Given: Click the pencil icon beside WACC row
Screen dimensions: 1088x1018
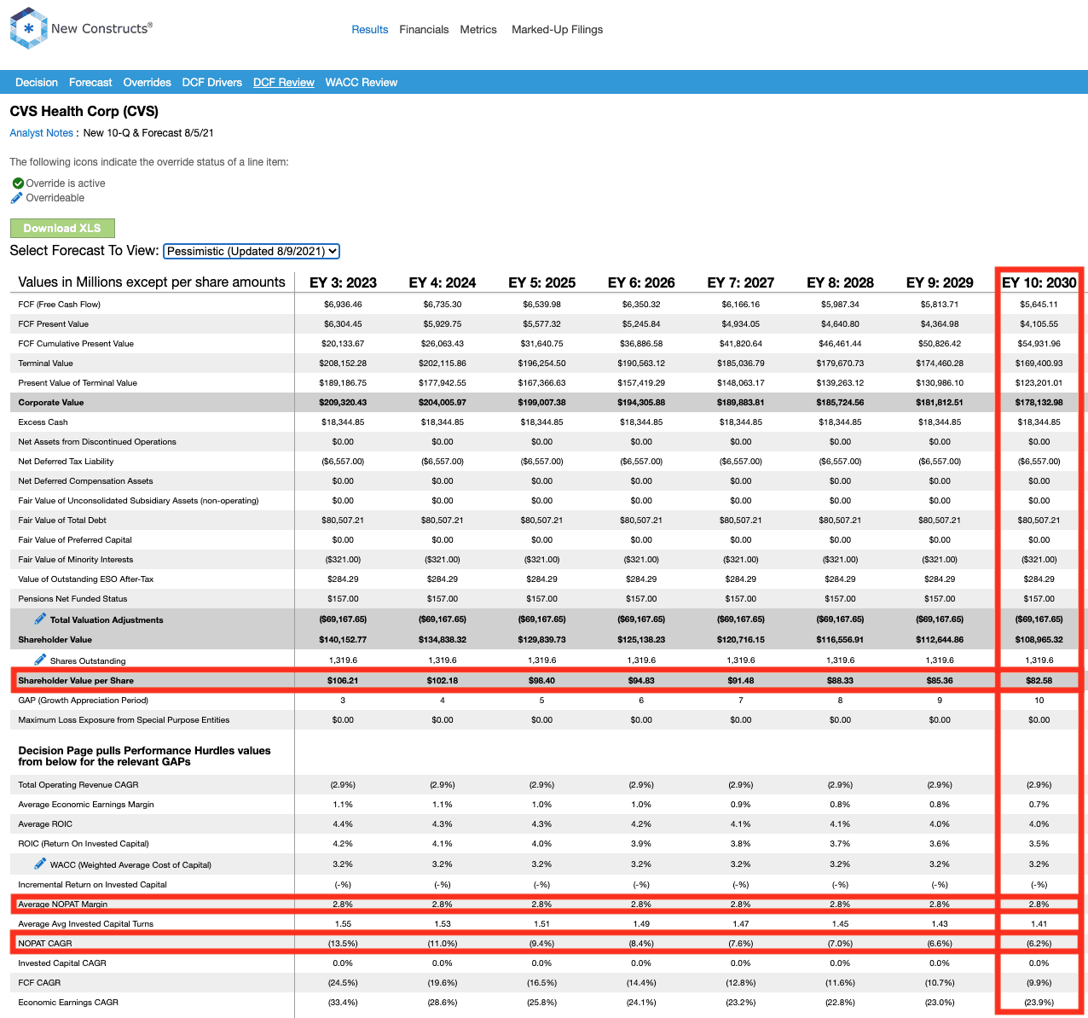Looking at the screenshot, I should click(x=40, y=864).
